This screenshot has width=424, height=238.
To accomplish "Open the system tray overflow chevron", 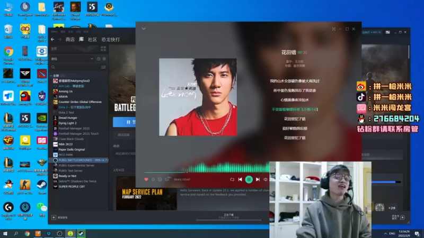I will click(x=385, y=233).
